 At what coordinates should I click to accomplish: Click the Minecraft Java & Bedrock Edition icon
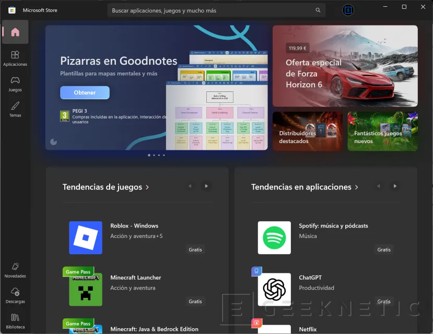point(86,329)
